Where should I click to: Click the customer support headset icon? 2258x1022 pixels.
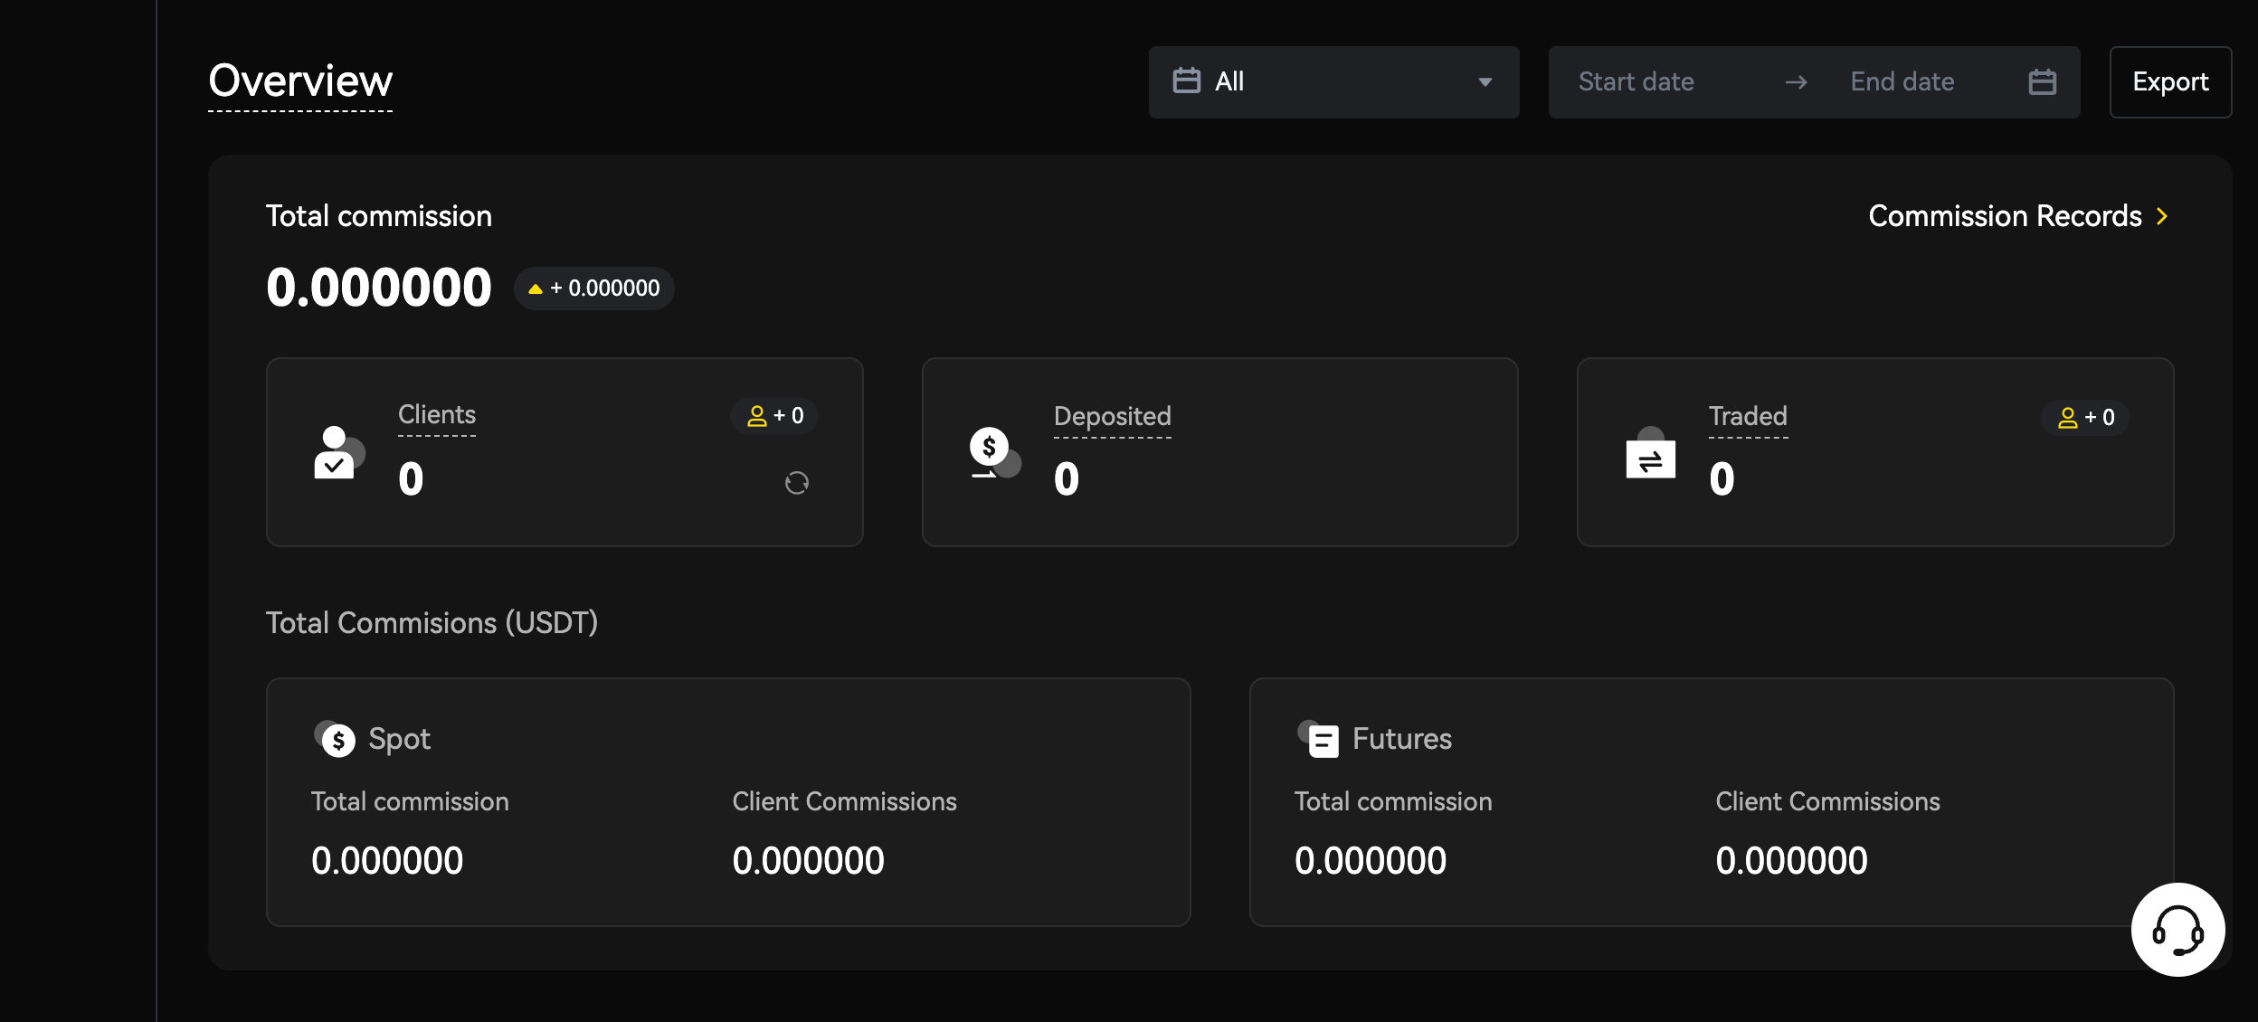(x=2177, y=930)
